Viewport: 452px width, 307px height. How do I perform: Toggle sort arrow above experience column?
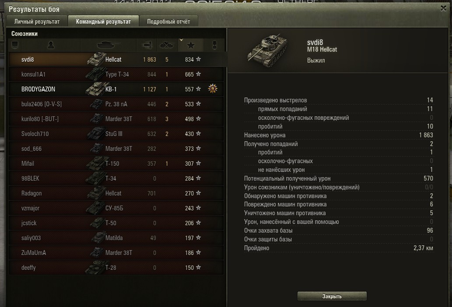pos(181,40)
